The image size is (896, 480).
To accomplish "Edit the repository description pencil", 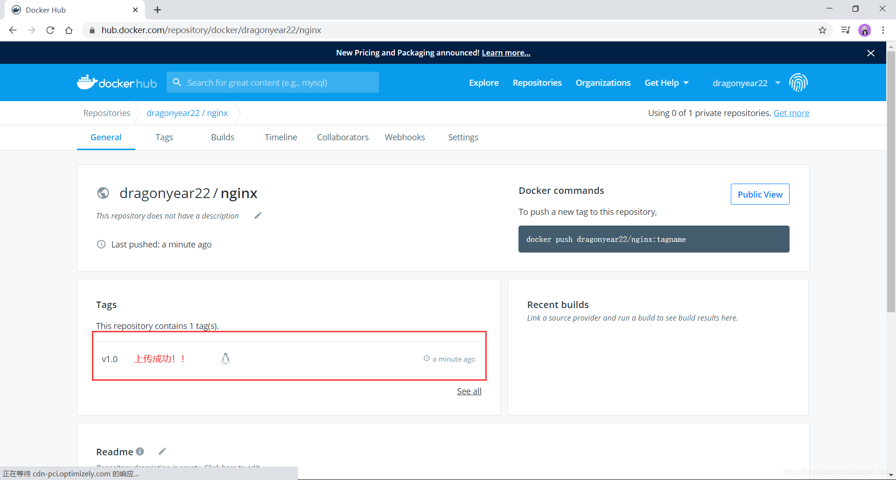I will click(x=258, y=215).
